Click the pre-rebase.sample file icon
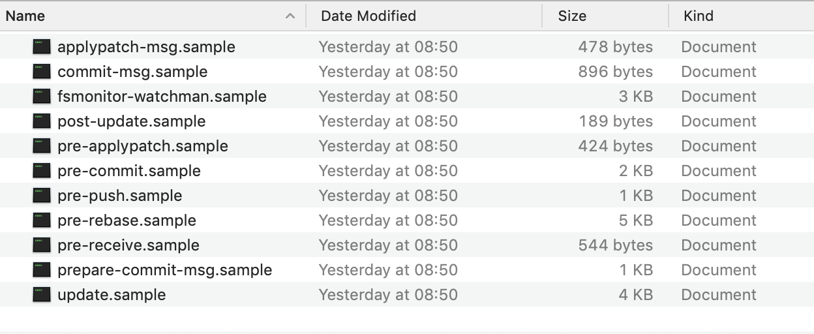The height and width of the screenshot is (334, 814). point(42,220)
